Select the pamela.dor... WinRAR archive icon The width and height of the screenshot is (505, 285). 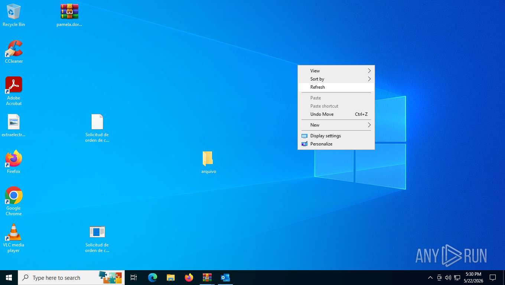(x=69, y=15)
